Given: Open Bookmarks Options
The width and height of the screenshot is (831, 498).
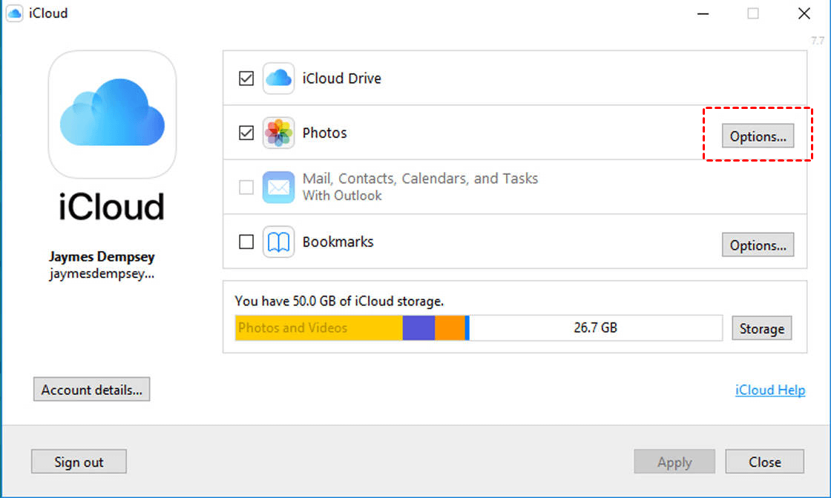Looking at the screenshot, I should (x=758, y=245).
